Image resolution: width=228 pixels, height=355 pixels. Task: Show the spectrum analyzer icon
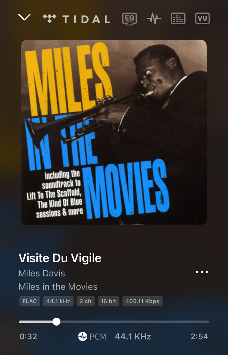178,18
